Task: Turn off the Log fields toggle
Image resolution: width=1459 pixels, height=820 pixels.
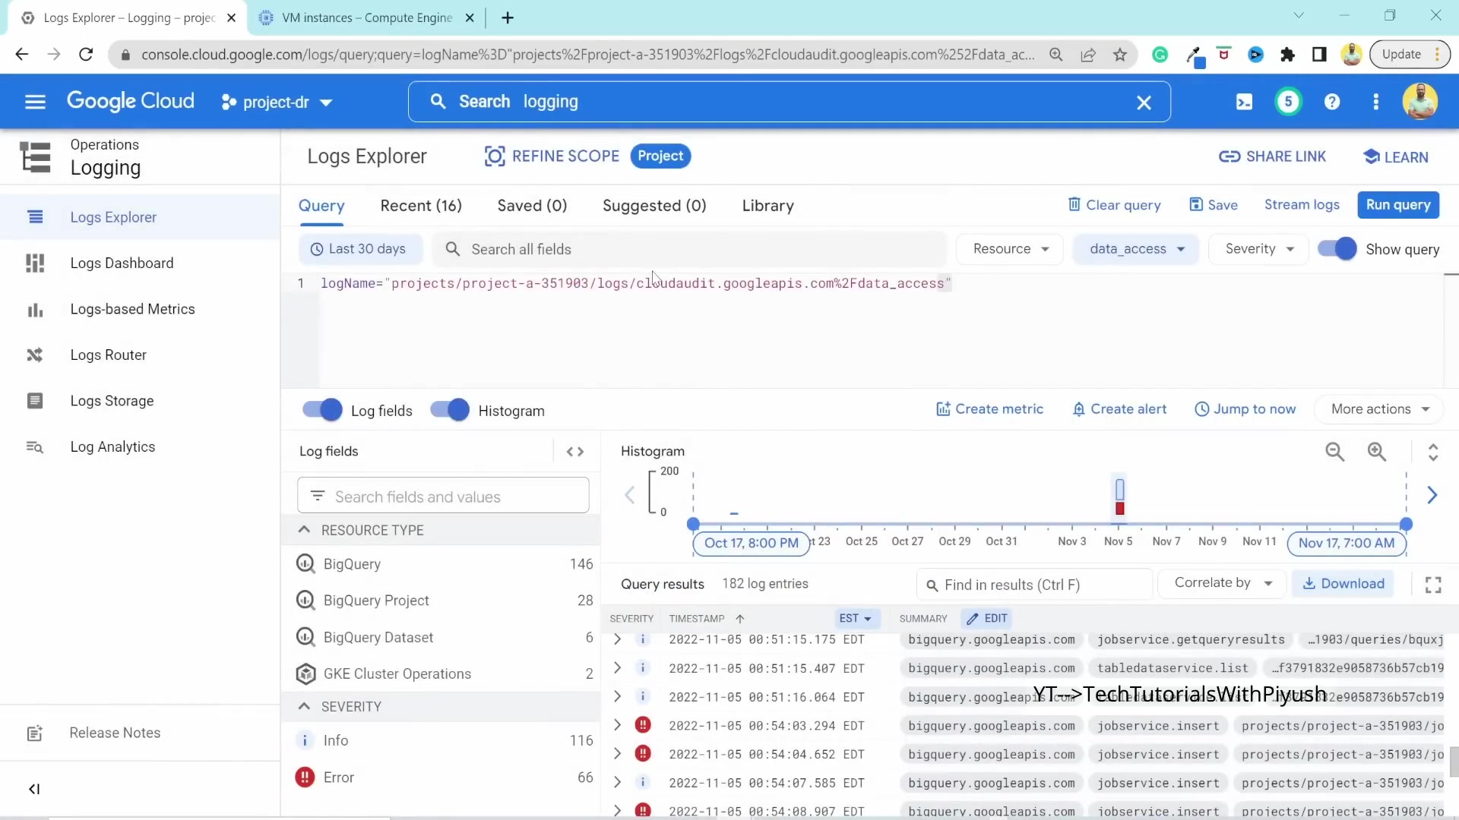Action: click(x=322, y=410)
